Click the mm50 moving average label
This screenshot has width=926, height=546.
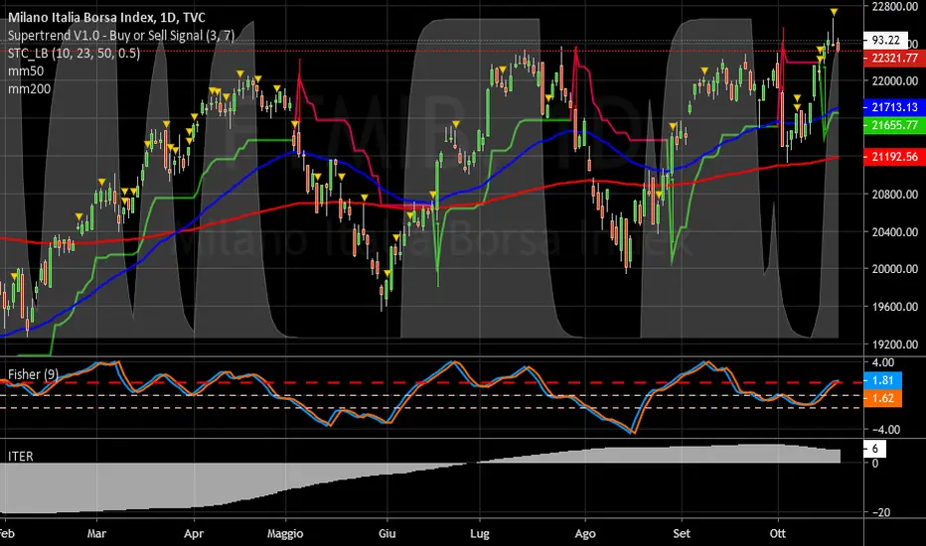[x=26, y=70]
